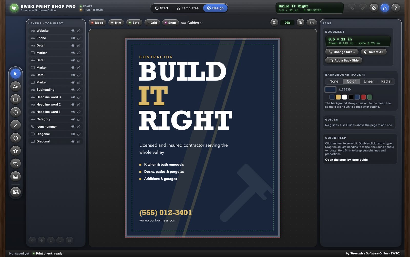Toggle the Safe area overlay
This screenshot has height=257, width=410.
point(134,23)
